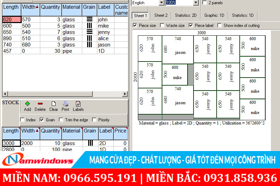Click stock Label column header

click(x=106, y=134)
